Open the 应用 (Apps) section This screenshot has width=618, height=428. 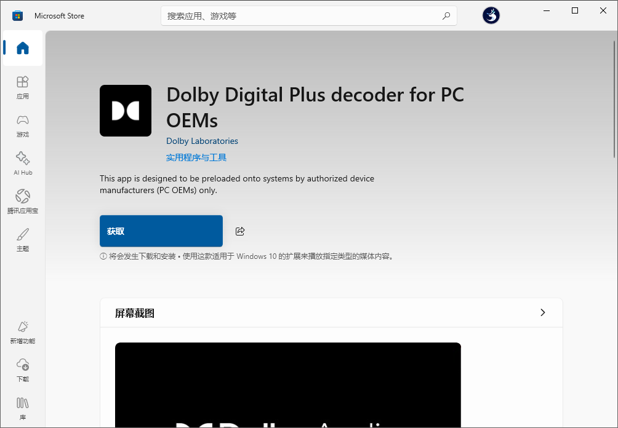22,87
